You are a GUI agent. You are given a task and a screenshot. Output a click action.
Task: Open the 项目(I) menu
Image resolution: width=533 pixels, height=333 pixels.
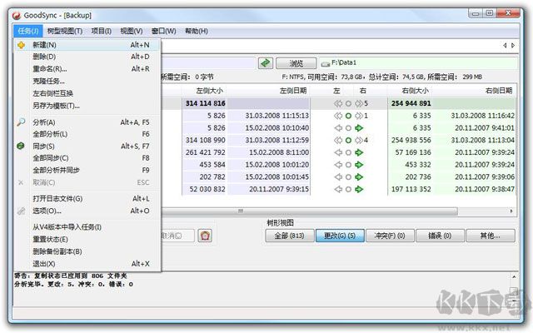pos(101,31)
